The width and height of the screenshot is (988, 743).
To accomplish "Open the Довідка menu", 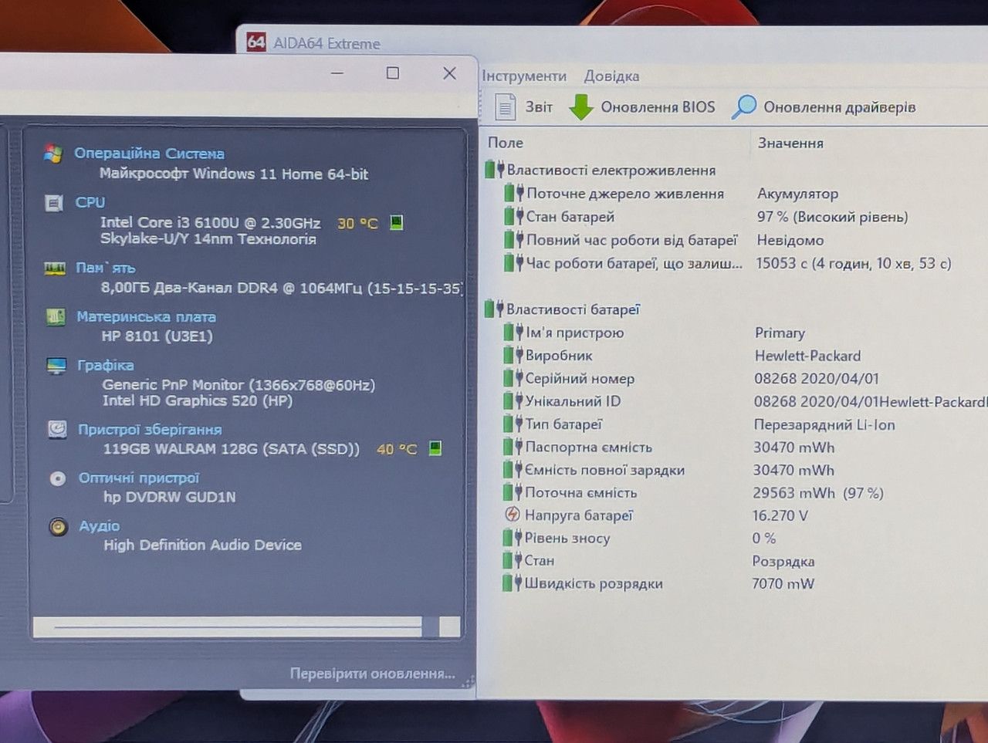I will click(x=611, y=76).
